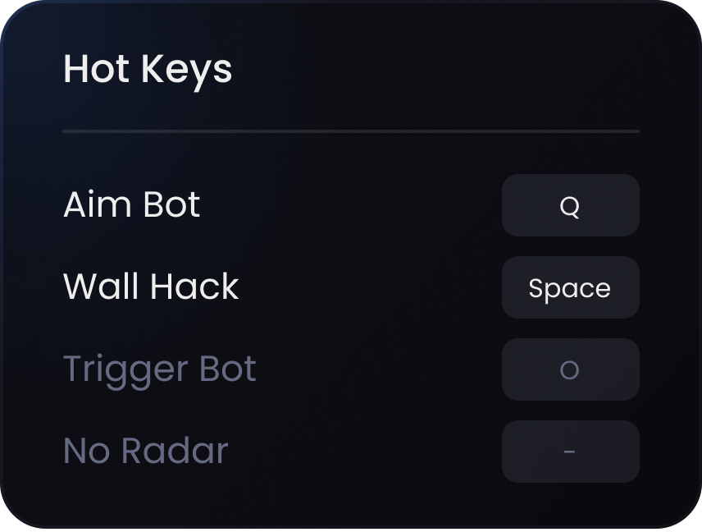
Task: Focus the box showing the word Space
Action: tap(570, 287)
